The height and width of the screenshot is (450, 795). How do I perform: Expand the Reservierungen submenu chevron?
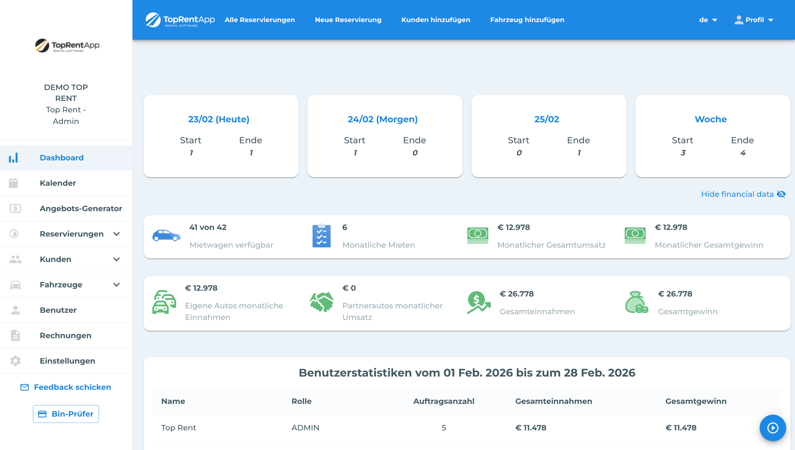116,234
